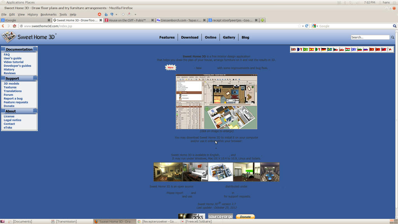Viewport: 398px width, 224px height.
Task: Open the new tab button in the tab bar
Action: coord(262,20)
